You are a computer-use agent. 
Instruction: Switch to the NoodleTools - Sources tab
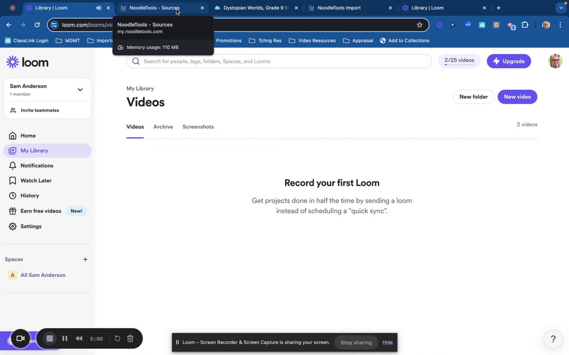click(162, 8)
